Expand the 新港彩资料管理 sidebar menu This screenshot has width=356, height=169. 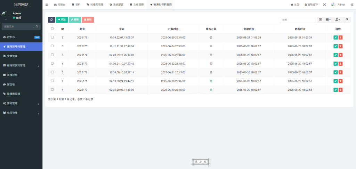[x=21, y=65]
